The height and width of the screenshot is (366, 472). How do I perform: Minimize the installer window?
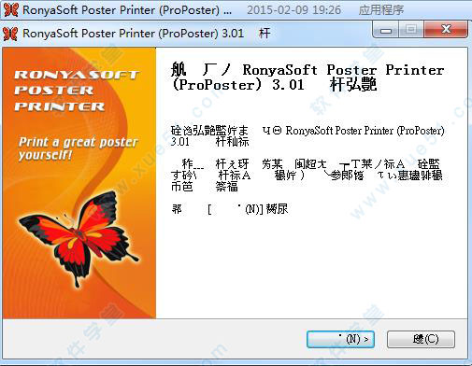(x=386, y=31)
